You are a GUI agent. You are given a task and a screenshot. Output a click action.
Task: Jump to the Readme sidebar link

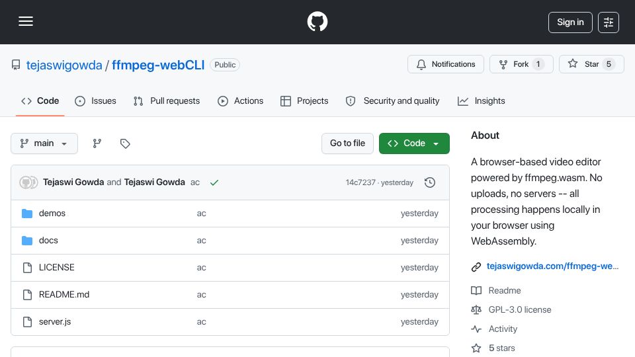tap(504, 291)
